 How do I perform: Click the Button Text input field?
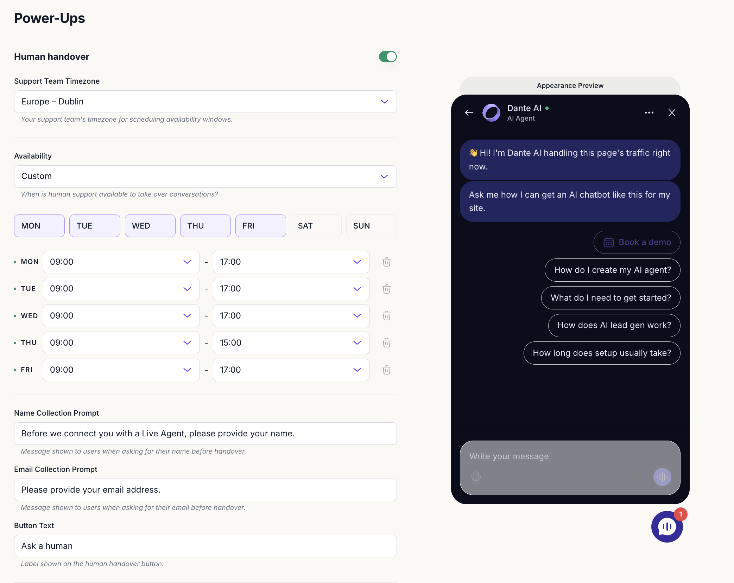coord(205,546)
